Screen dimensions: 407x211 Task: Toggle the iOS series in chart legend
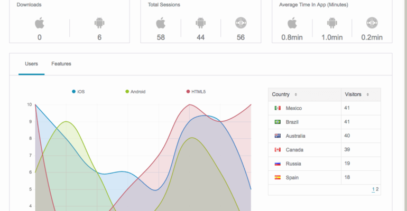click(78, 92)
